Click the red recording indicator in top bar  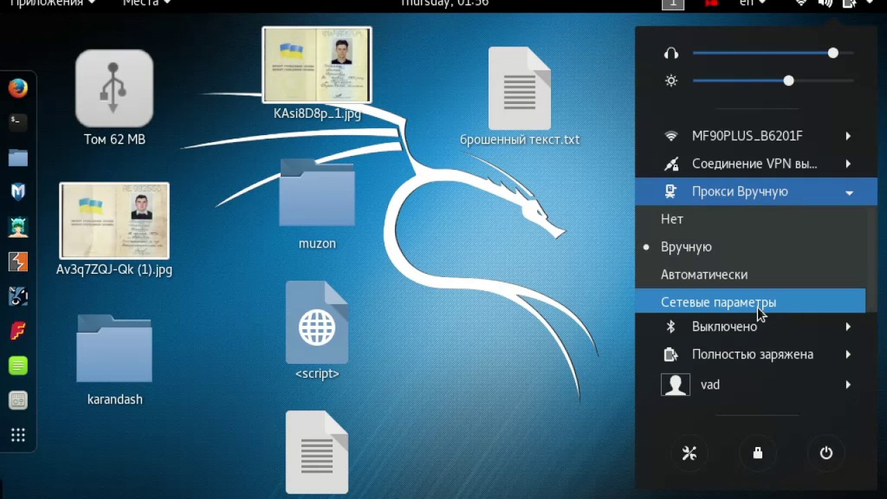pos(711,3)
